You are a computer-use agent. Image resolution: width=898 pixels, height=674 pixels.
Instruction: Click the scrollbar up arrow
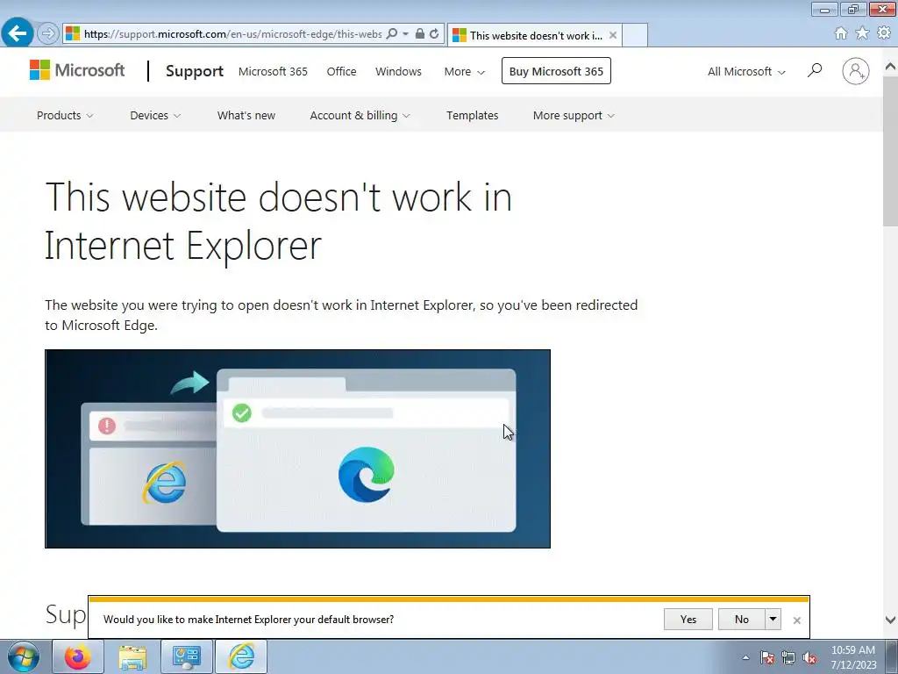890,67
